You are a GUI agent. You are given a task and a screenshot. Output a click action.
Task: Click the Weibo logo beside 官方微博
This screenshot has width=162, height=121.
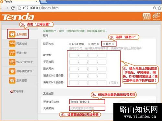(x=11, y=92)
